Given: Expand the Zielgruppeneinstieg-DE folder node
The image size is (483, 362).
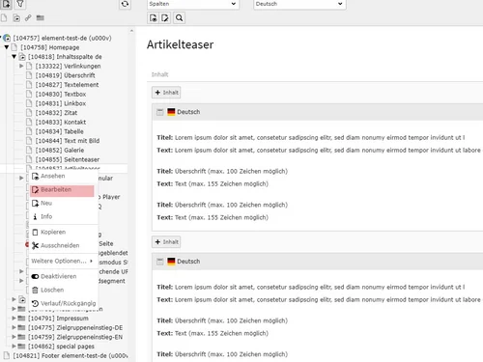Looking at the screenshot, I should point(14,327).
